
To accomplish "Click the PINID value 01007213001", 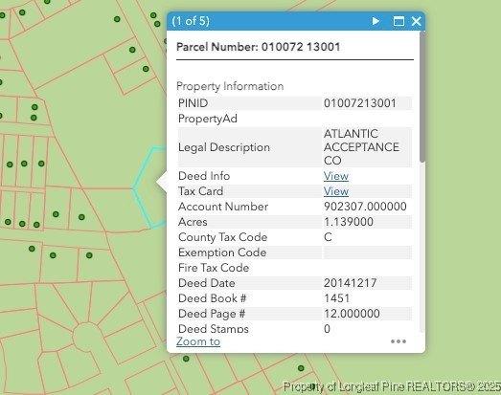I will (360, 103).
